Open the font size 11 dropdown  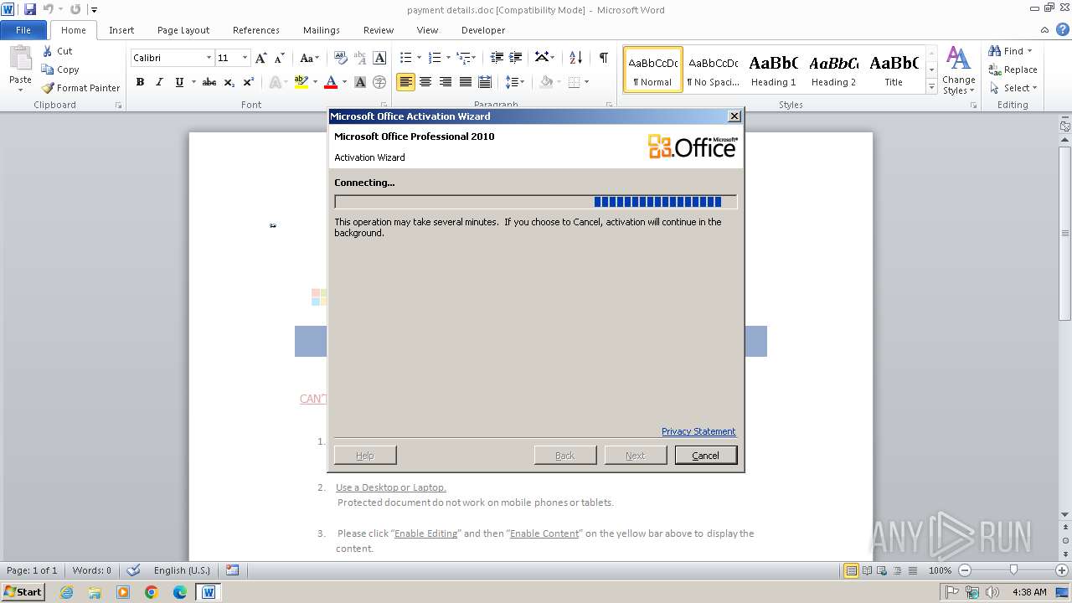[x=245, y=58]
